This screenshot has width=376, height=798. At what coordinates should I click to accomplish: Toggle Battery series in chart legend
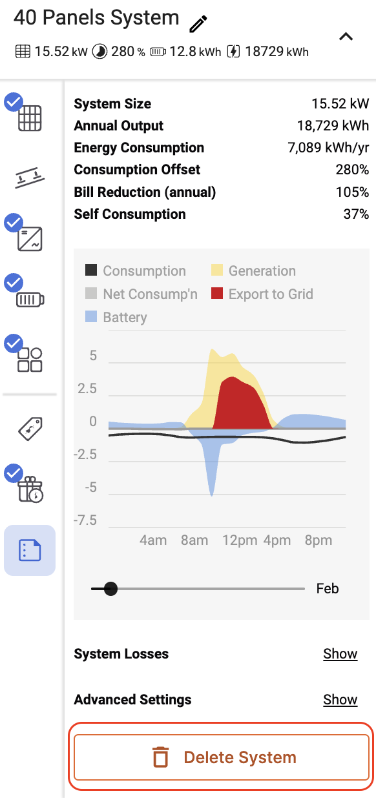[x=116, y=318]
